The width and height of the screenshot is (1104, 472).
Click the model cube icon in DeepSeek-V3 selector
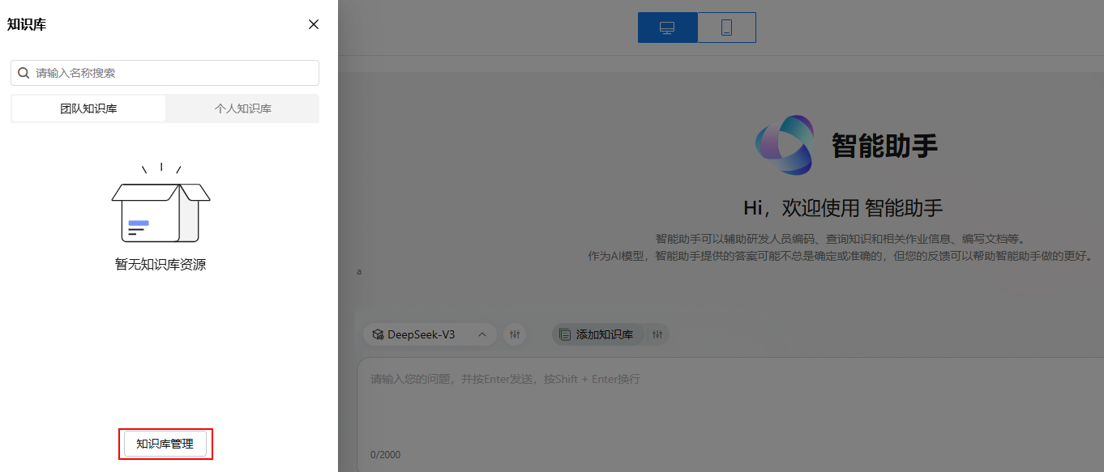click(378, 334)
